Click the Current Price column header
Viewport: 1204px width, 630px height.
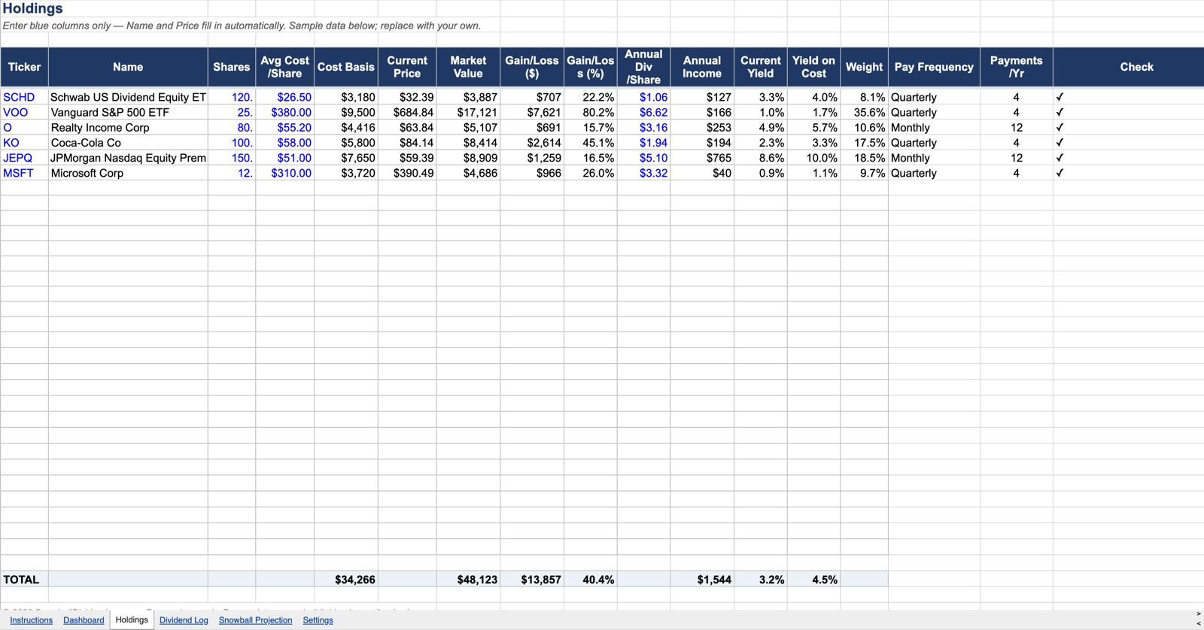tap(407, 67)
